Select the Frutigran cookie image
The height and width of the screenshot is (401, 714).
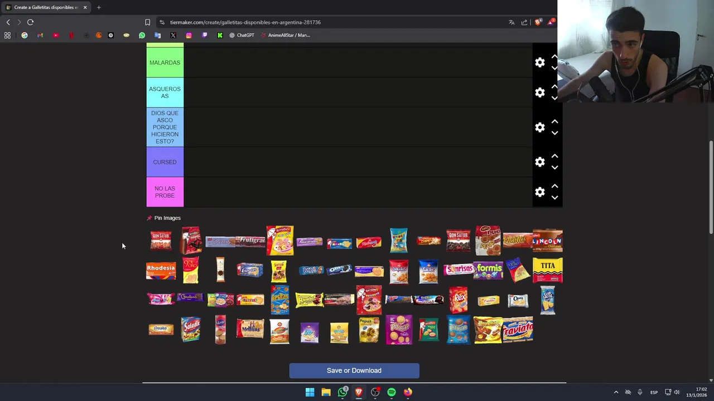(x=250, y=241)
